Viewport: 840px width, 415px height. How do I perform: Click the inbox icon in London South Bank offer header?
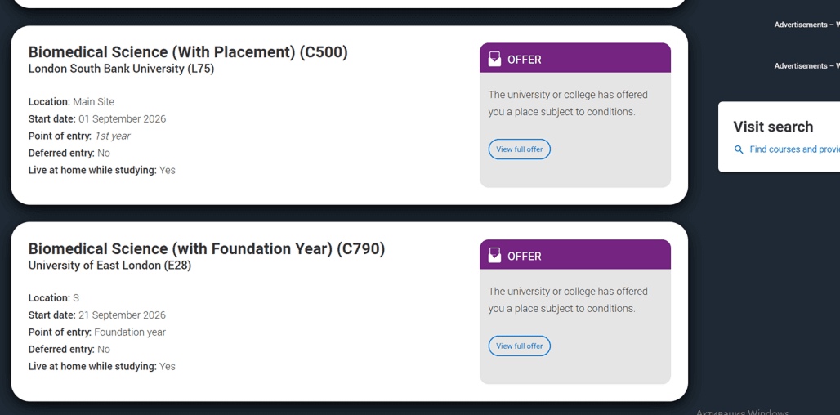tap(494, 59)
